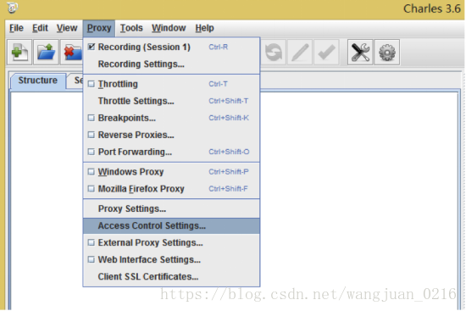This screenshot has width=466, height=311.
Task: Toggle the Breakpoints checkbox
Action: (x=92, y=118)
